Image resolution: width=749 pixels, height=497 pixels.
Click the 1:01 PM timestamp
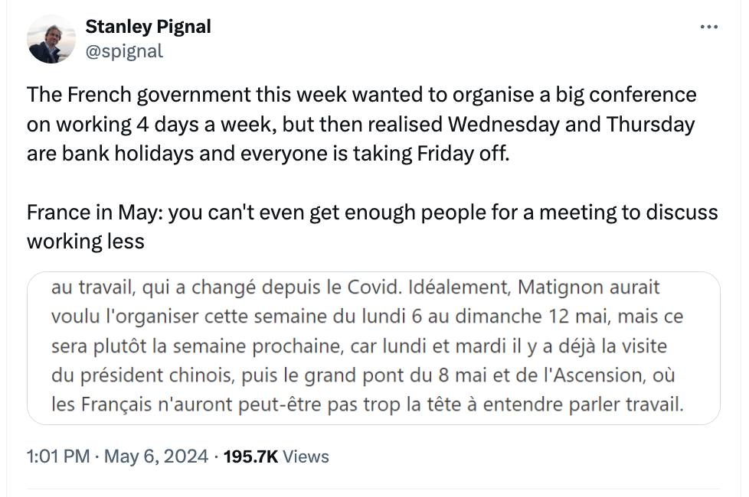click(x=58, y=456)
